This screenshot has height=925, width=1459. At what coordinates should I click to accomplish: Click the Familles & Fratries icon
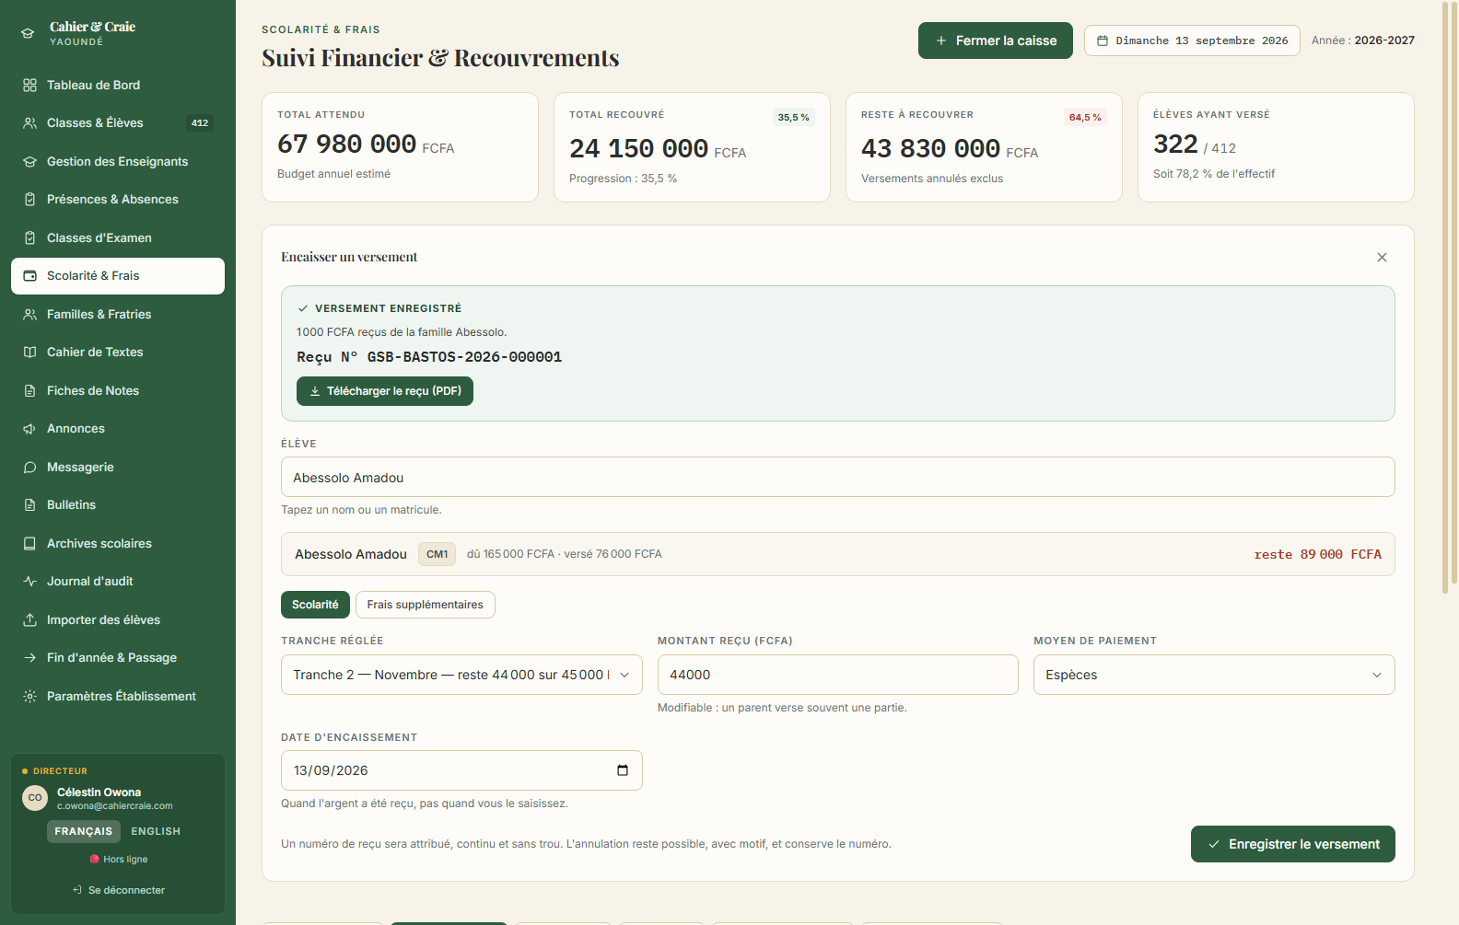29,315
